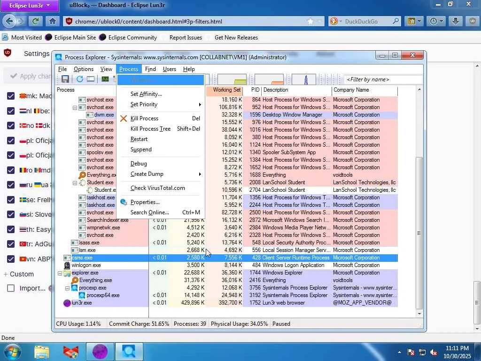Open the System Information graph icon in toolbar
Viewport: 481px width, 361px height.
click(x=105, y=79)
